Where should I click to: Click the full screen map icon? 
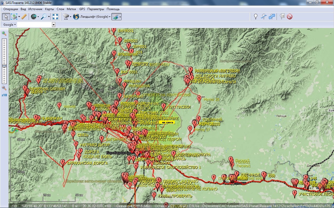click(x=55, y=17)
